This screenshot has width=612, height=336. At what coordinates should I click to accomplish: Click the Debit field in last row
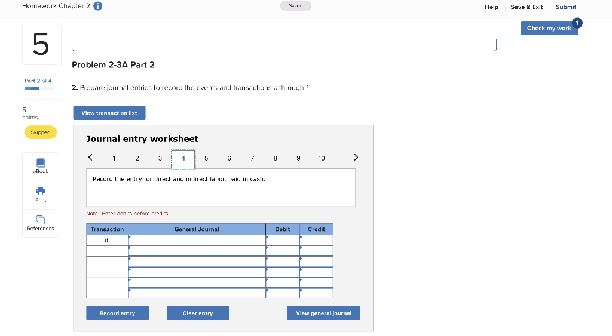point(283,293)
